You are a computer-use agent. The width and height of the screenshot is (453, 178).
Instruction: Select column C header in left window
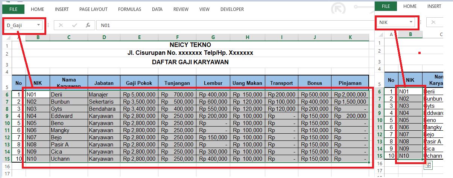(69, 37)
